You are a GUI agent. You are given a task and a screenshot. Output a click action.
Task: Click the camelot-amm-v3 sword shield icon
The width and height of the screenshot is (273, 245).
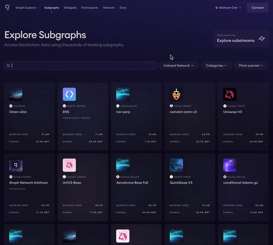coord(176,94)
